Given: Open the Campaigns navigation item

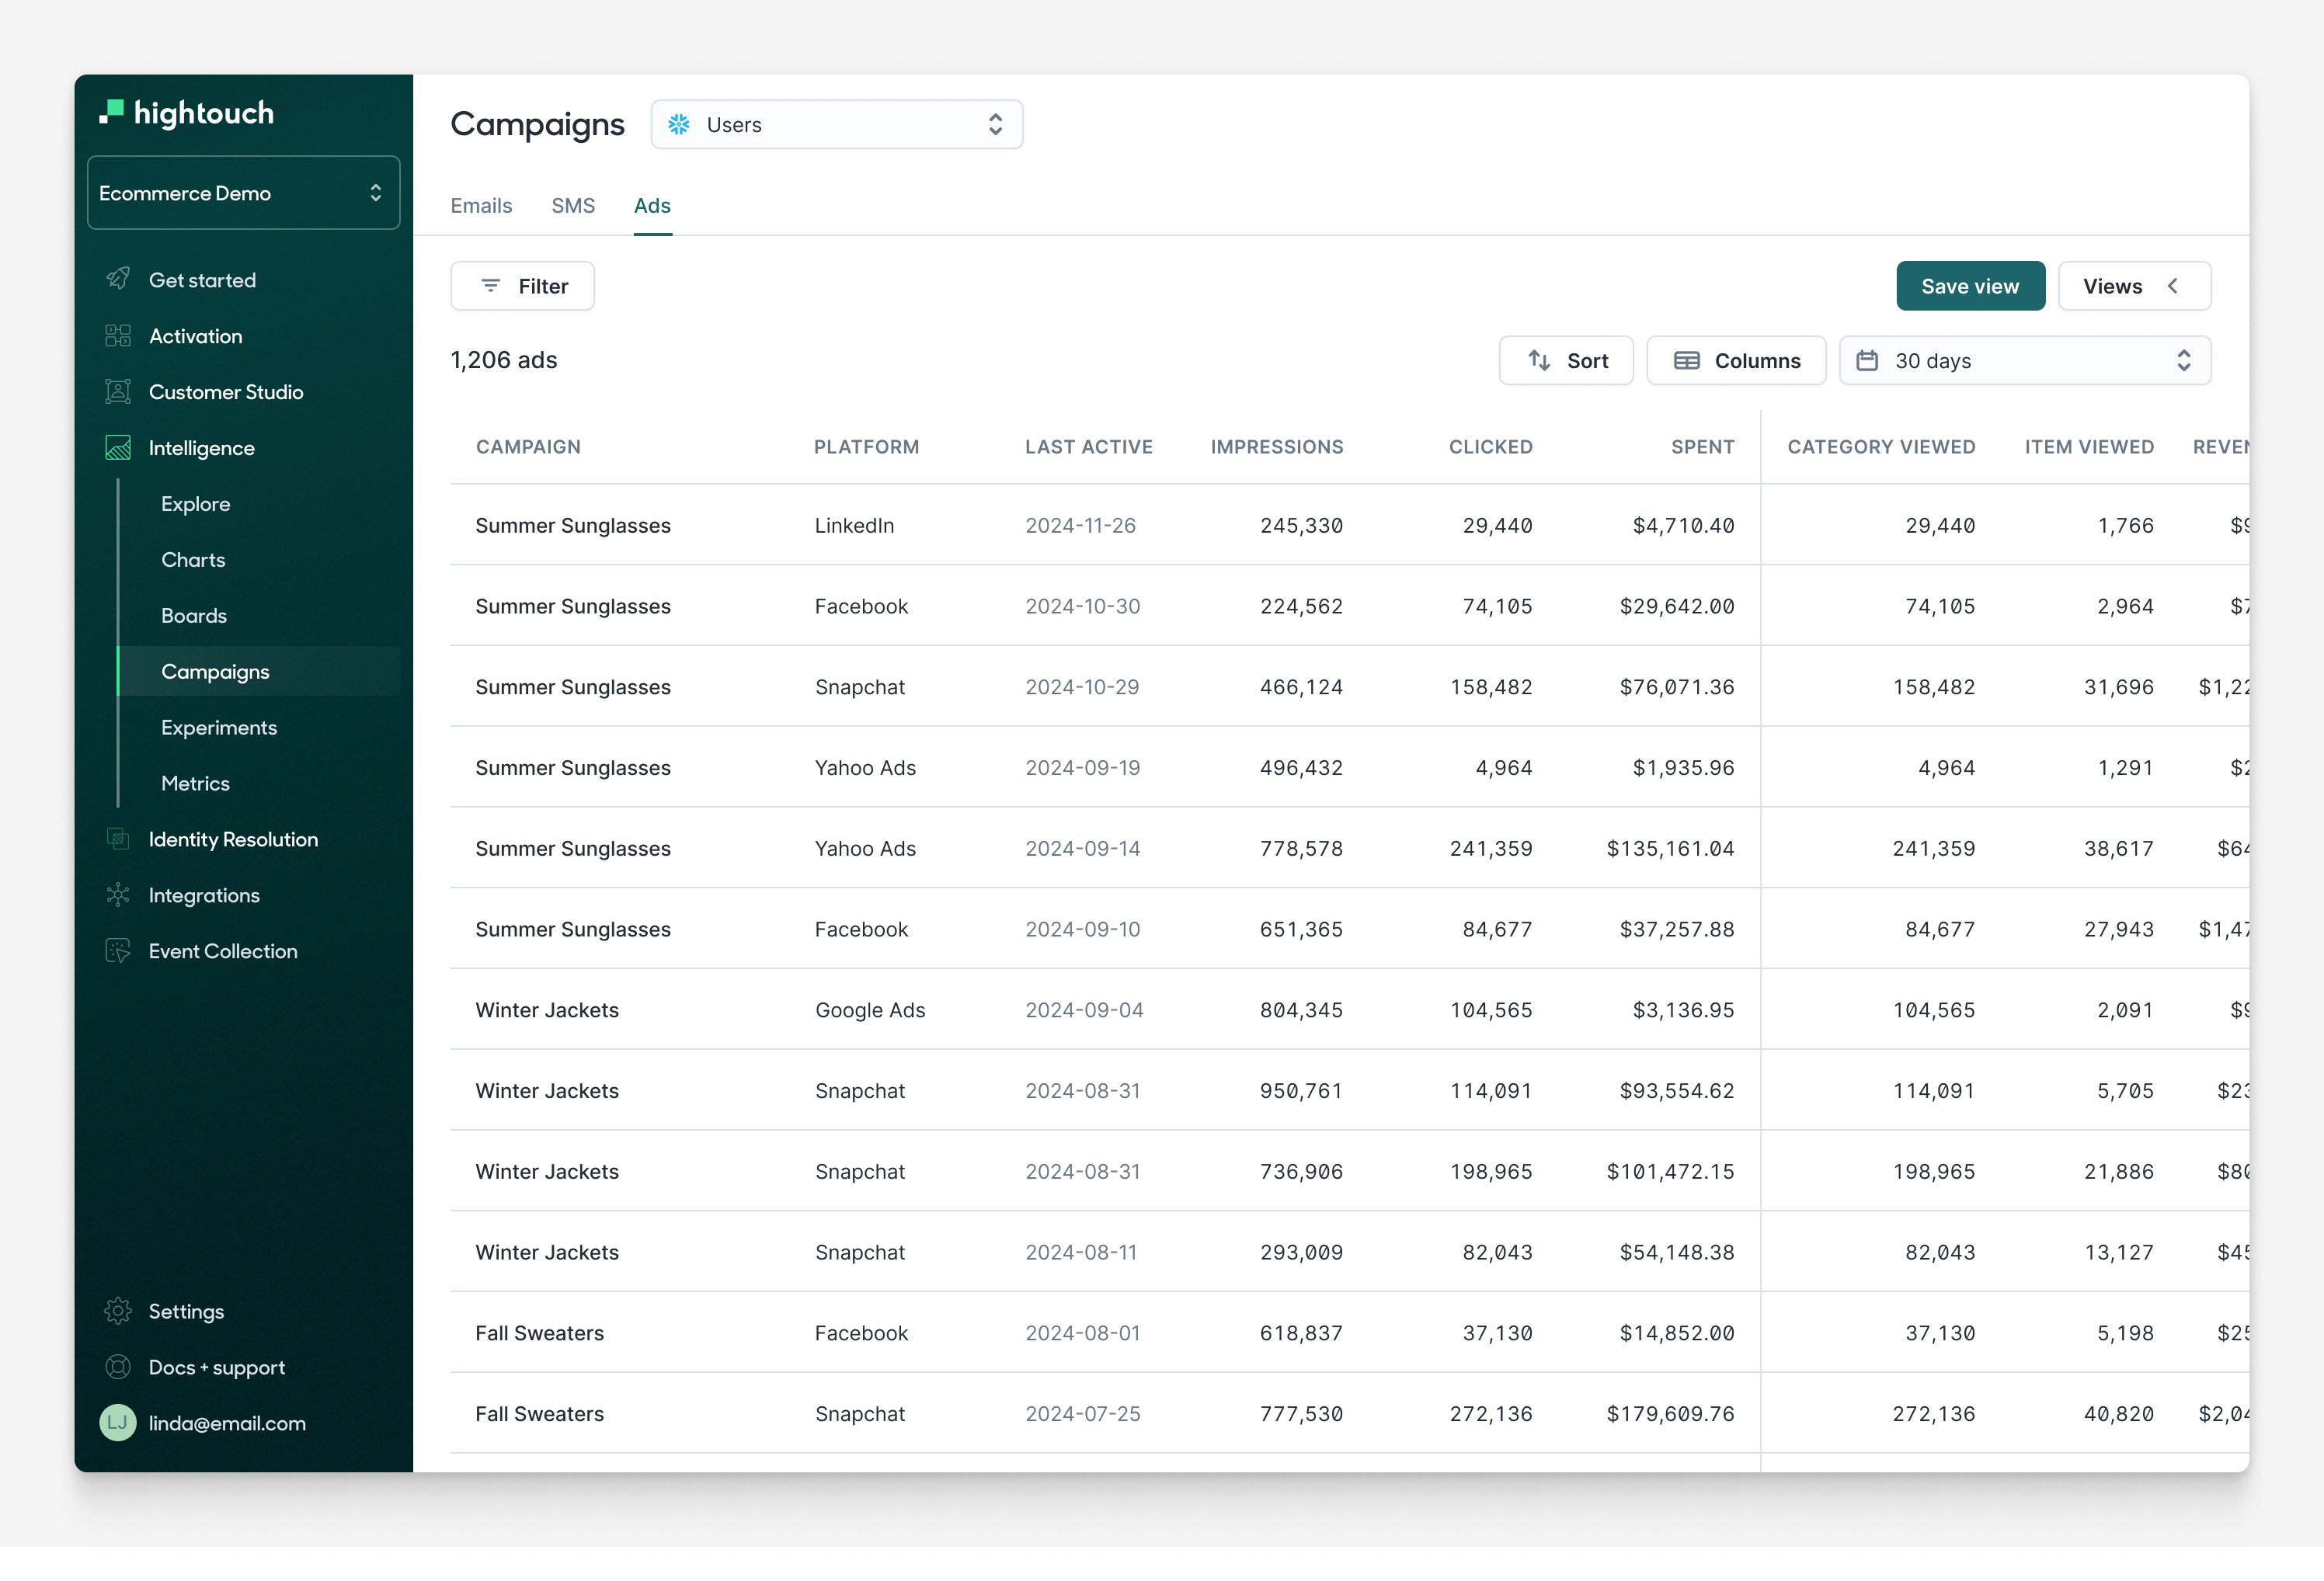Looking at the screenshot, I should [x=215, y=670].
